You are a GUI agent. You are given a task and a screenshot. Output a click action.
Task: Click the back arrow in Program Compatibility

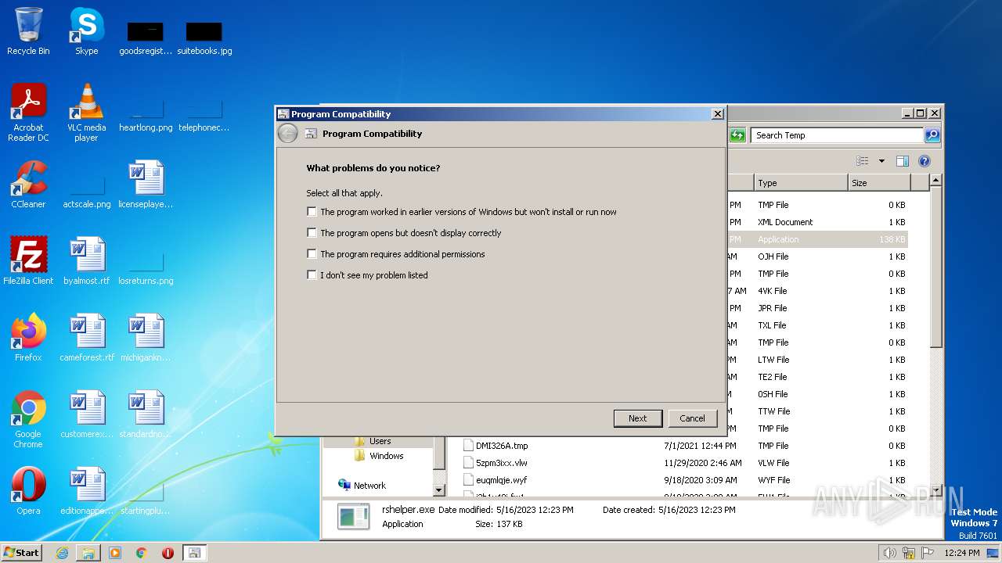tap(287, 134)
